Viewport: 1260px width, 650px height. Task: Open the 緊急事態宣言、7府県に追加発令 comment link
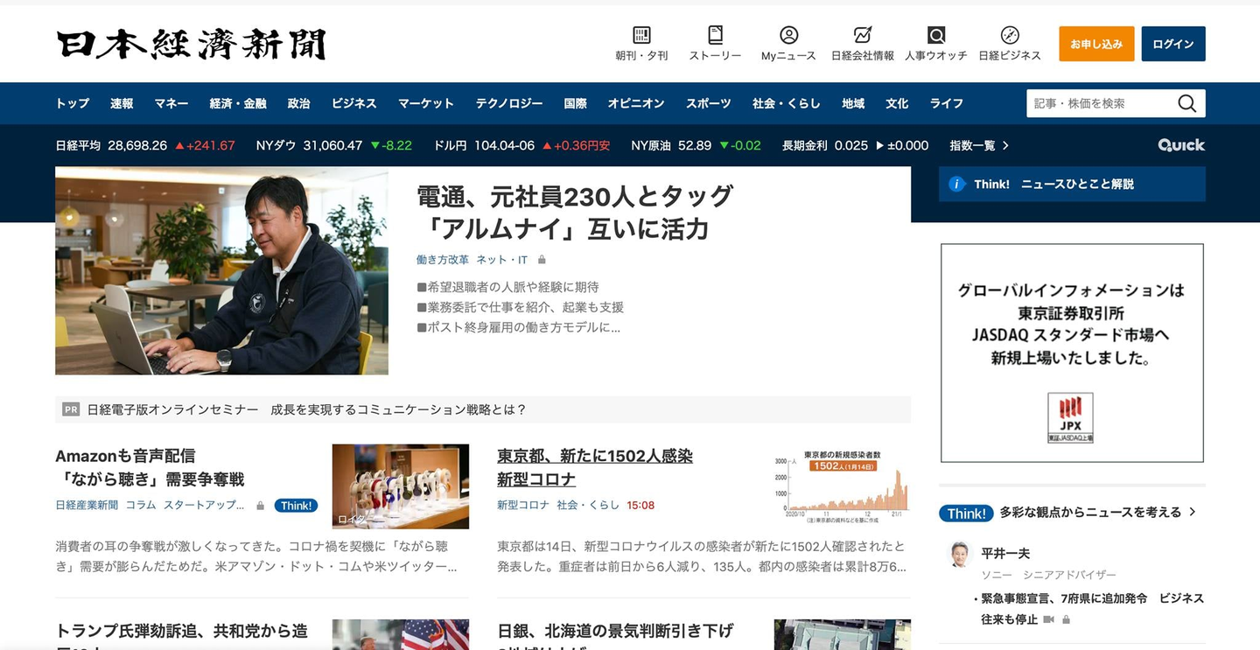pyautogui.click(x=1093, y=609)
